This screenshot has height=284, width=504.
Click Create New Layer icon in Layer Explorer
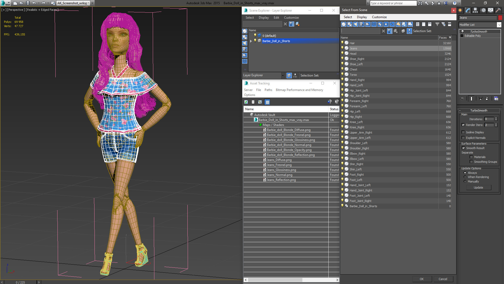297,24
